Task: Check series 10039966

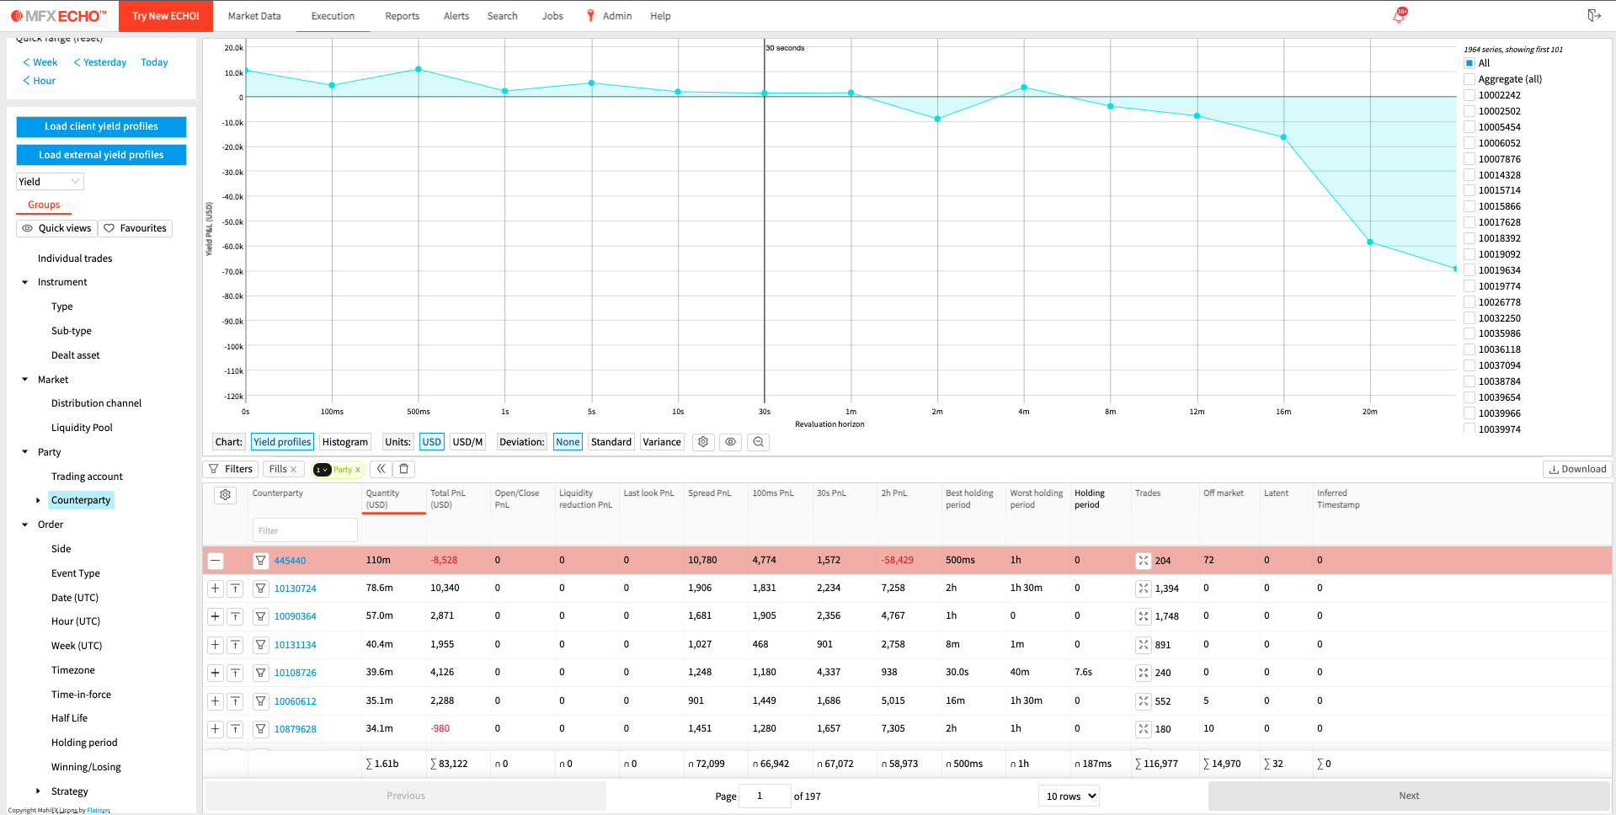Action: (x=1469, y=413)
